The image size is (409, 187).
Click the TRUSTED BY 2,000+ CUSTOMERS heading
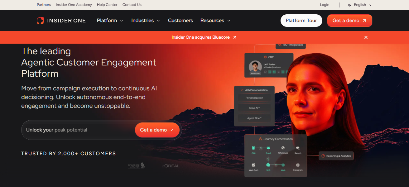69,154
